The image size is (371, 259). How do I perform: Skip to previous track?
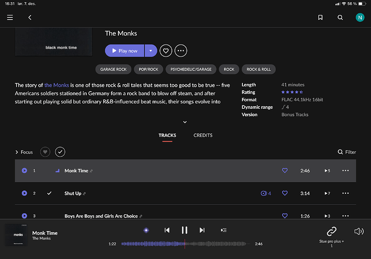coord(167,230)
